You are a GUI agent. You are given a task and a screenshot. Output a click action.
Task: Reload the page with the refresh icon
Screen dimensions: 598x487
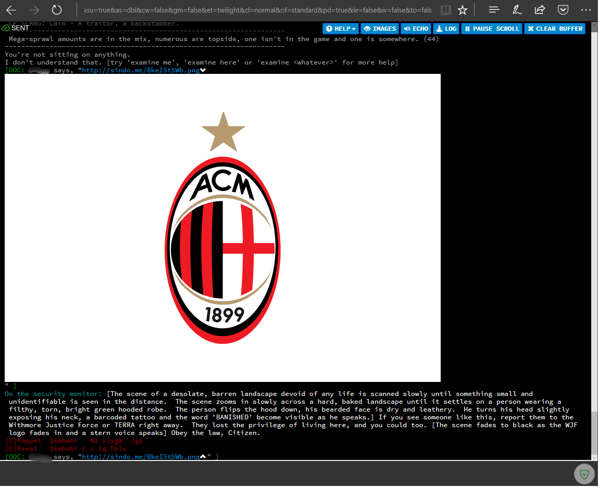(56, 10)
